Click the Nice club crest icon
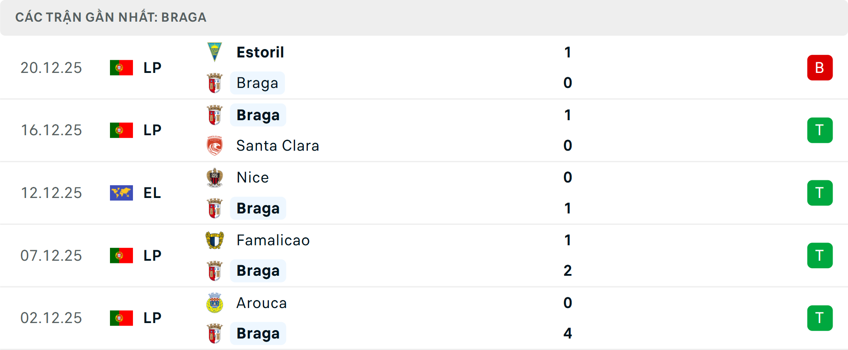The height and width of the screenshot is (350, 848). tap(215, 178)
